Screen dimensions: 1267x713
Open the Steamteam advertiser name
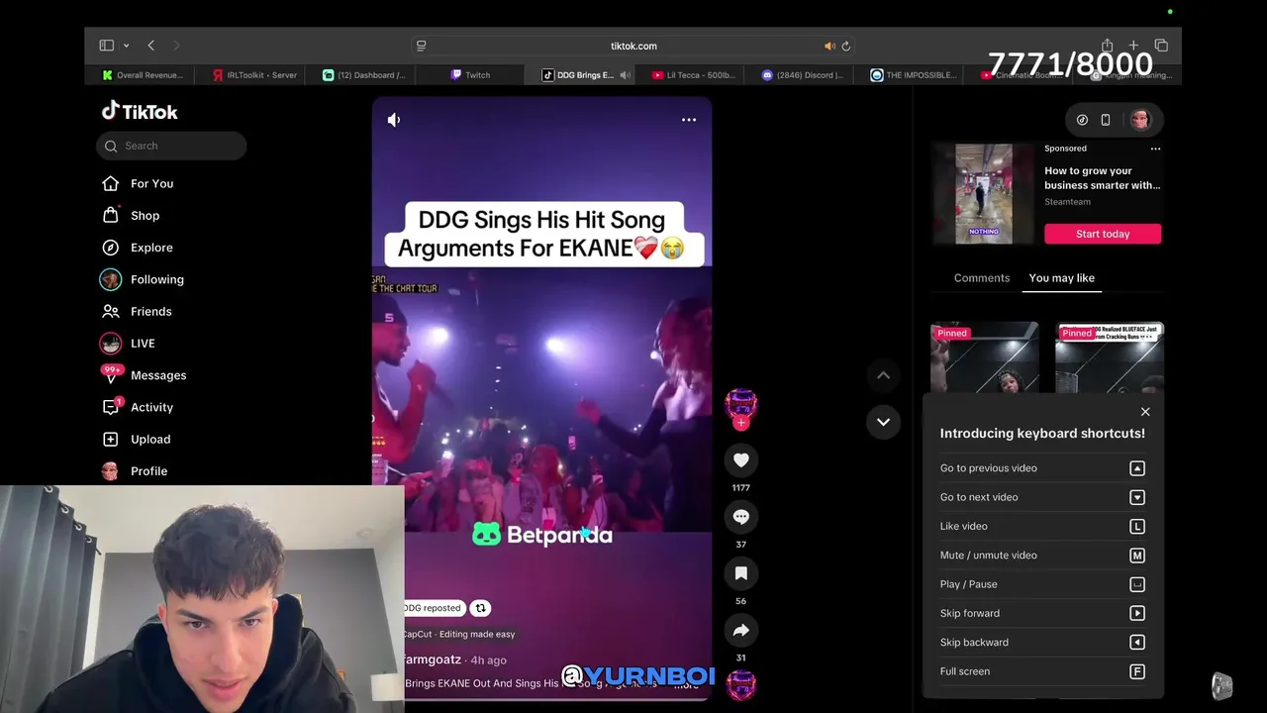[1067, 202]
